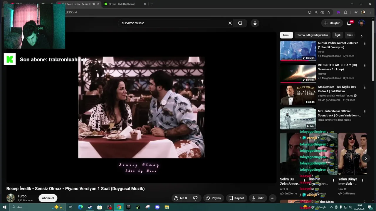
Task: Dislike the video with thumbs-down icon
Action: 195,198
